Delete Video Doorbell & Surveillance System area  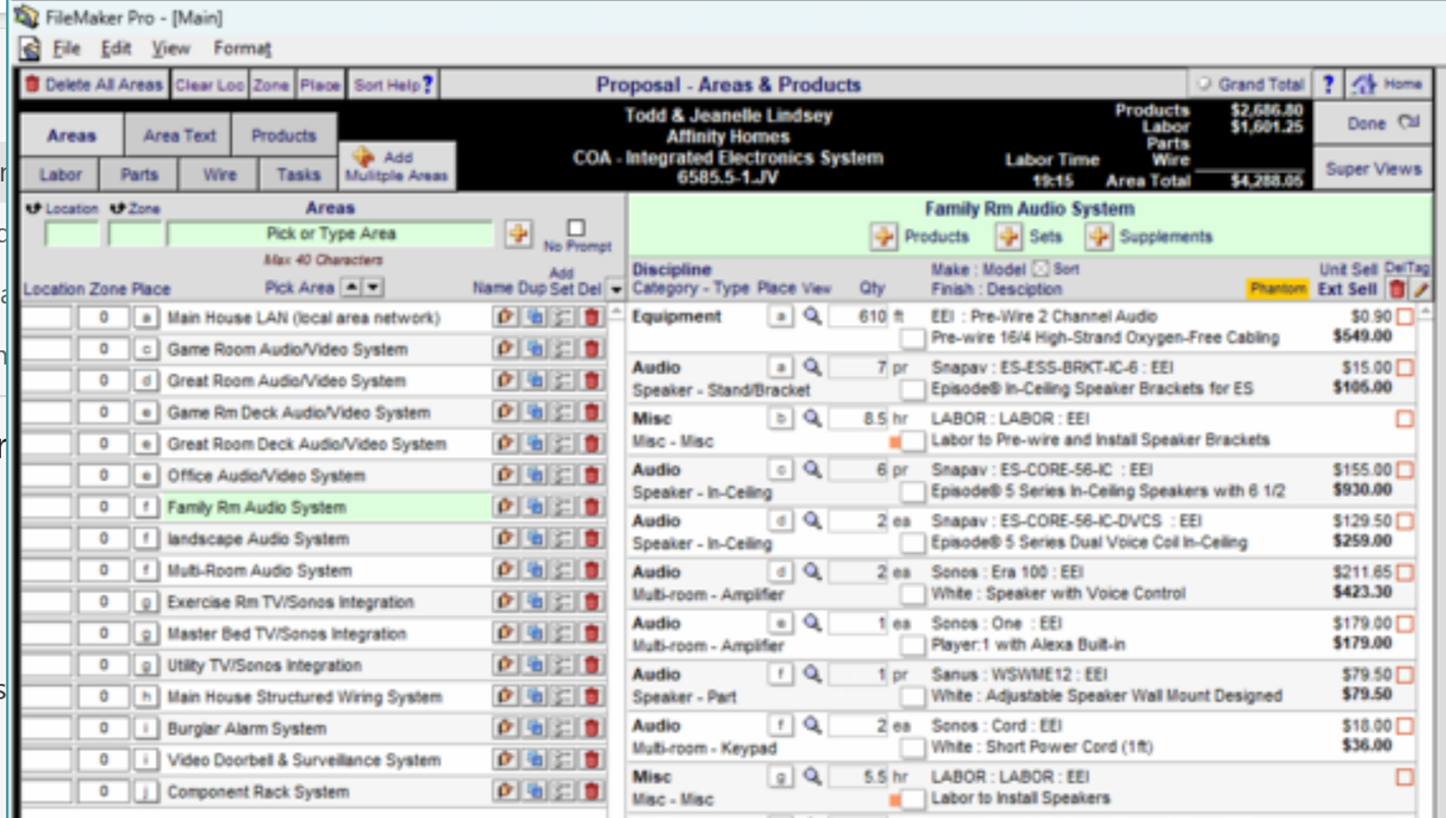[x=592, y=759]
